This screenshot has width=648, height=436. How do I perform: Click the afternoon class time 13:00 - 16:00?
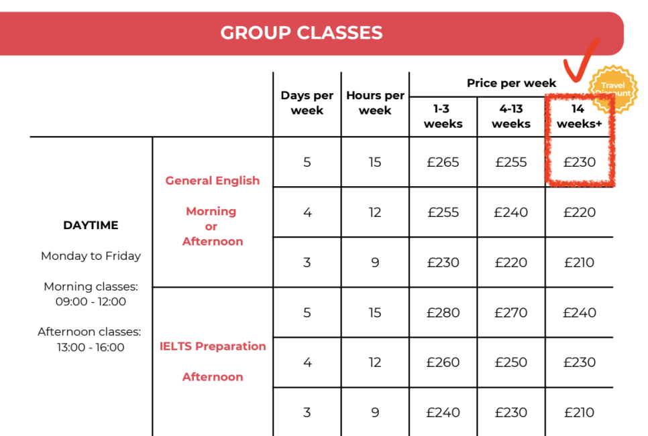(x=91, y=348)
